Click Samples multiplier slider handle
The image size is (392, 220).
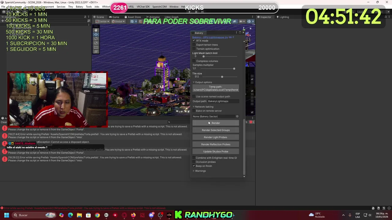pos(234,68)
